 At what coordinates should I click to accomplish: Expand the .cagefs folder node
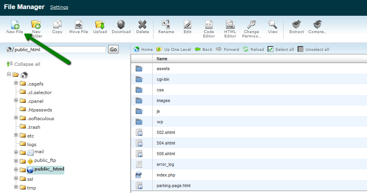coord(16,83)
